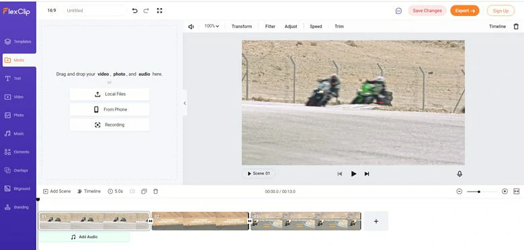Click the Sign Up button
Image resolution: width=524 pixels, height=250 pixels.
pos(500,11)
